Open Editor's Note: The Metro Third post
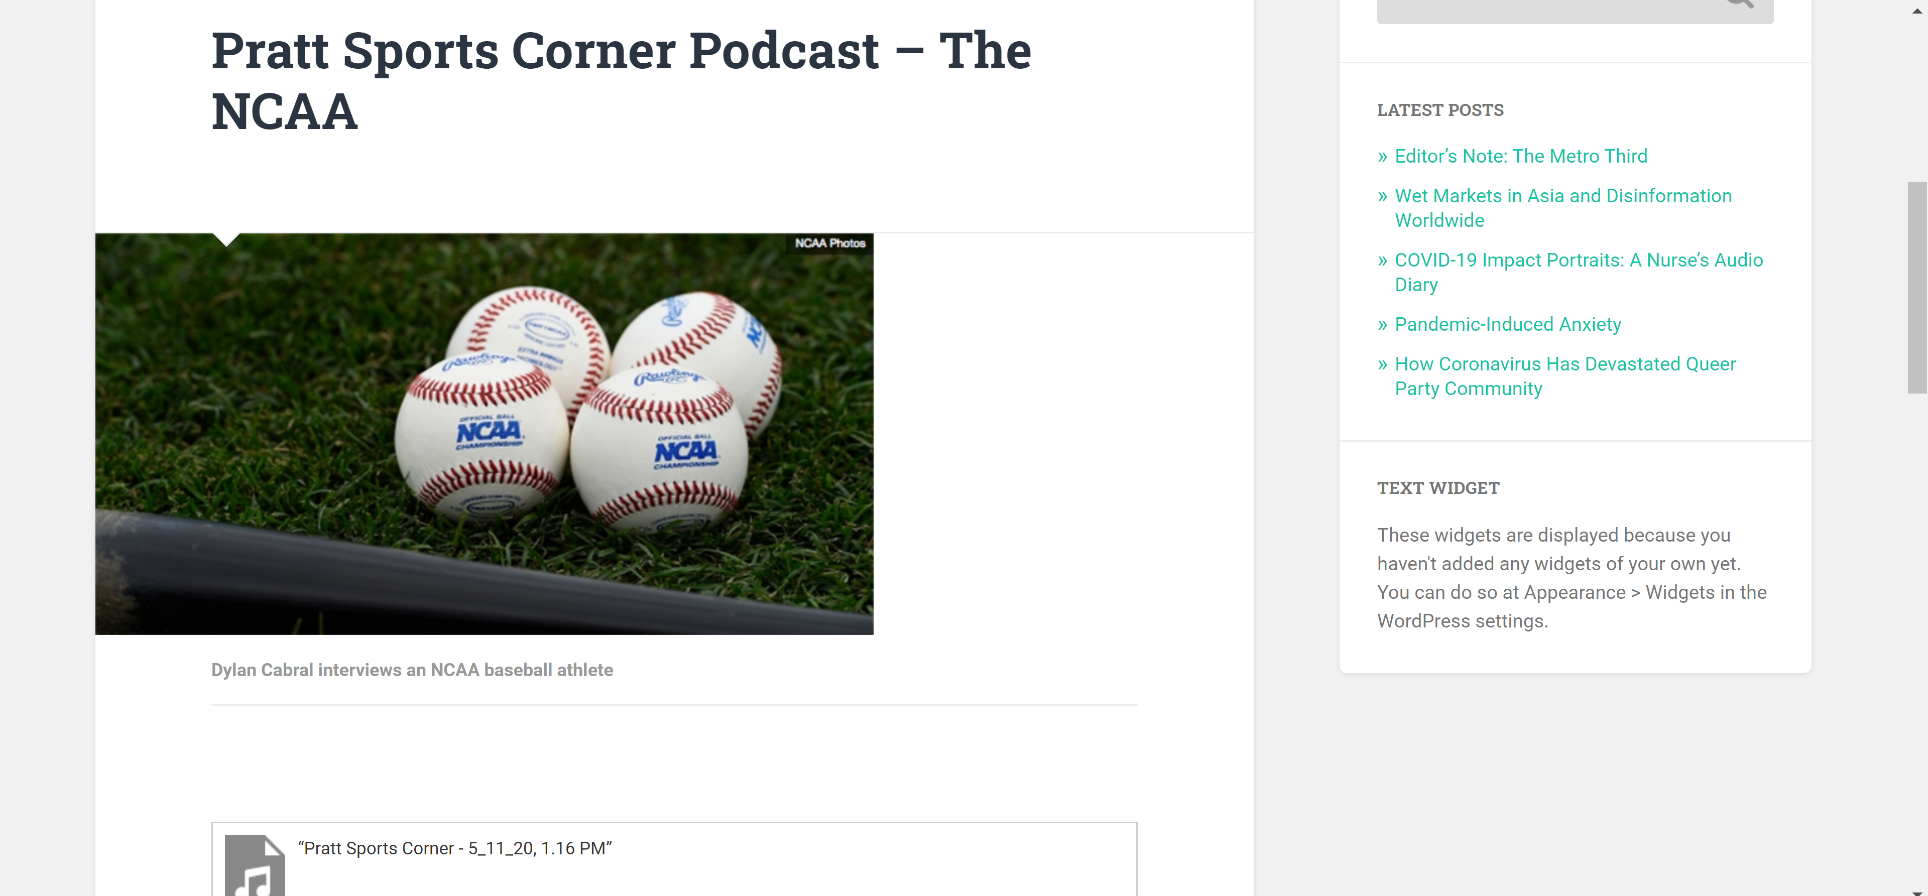The image size is (1928, 896). 1521,156
